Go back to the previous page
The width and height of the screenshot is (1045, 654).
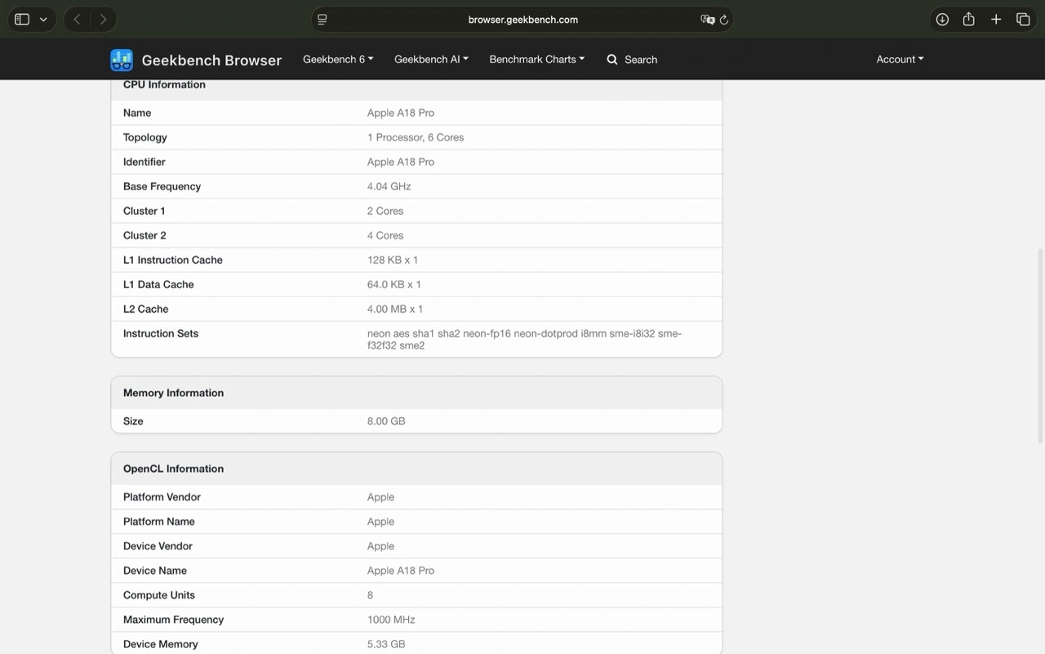coord(77,20)
